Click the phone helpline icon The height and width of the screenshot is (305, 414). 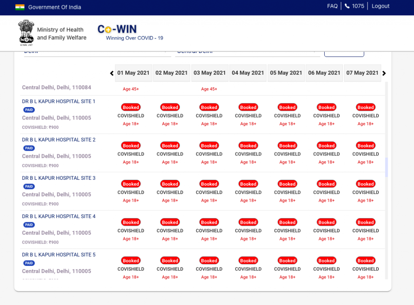(347, 6)
